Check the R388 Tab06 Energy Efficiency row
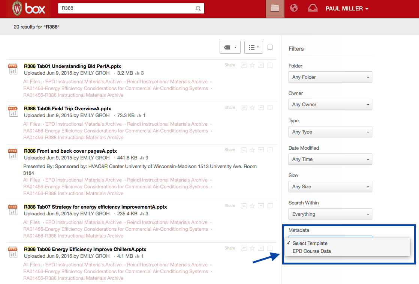 coord(270,248)
